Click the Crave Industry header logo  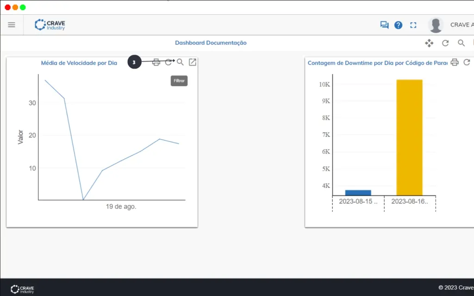[50, 25]
